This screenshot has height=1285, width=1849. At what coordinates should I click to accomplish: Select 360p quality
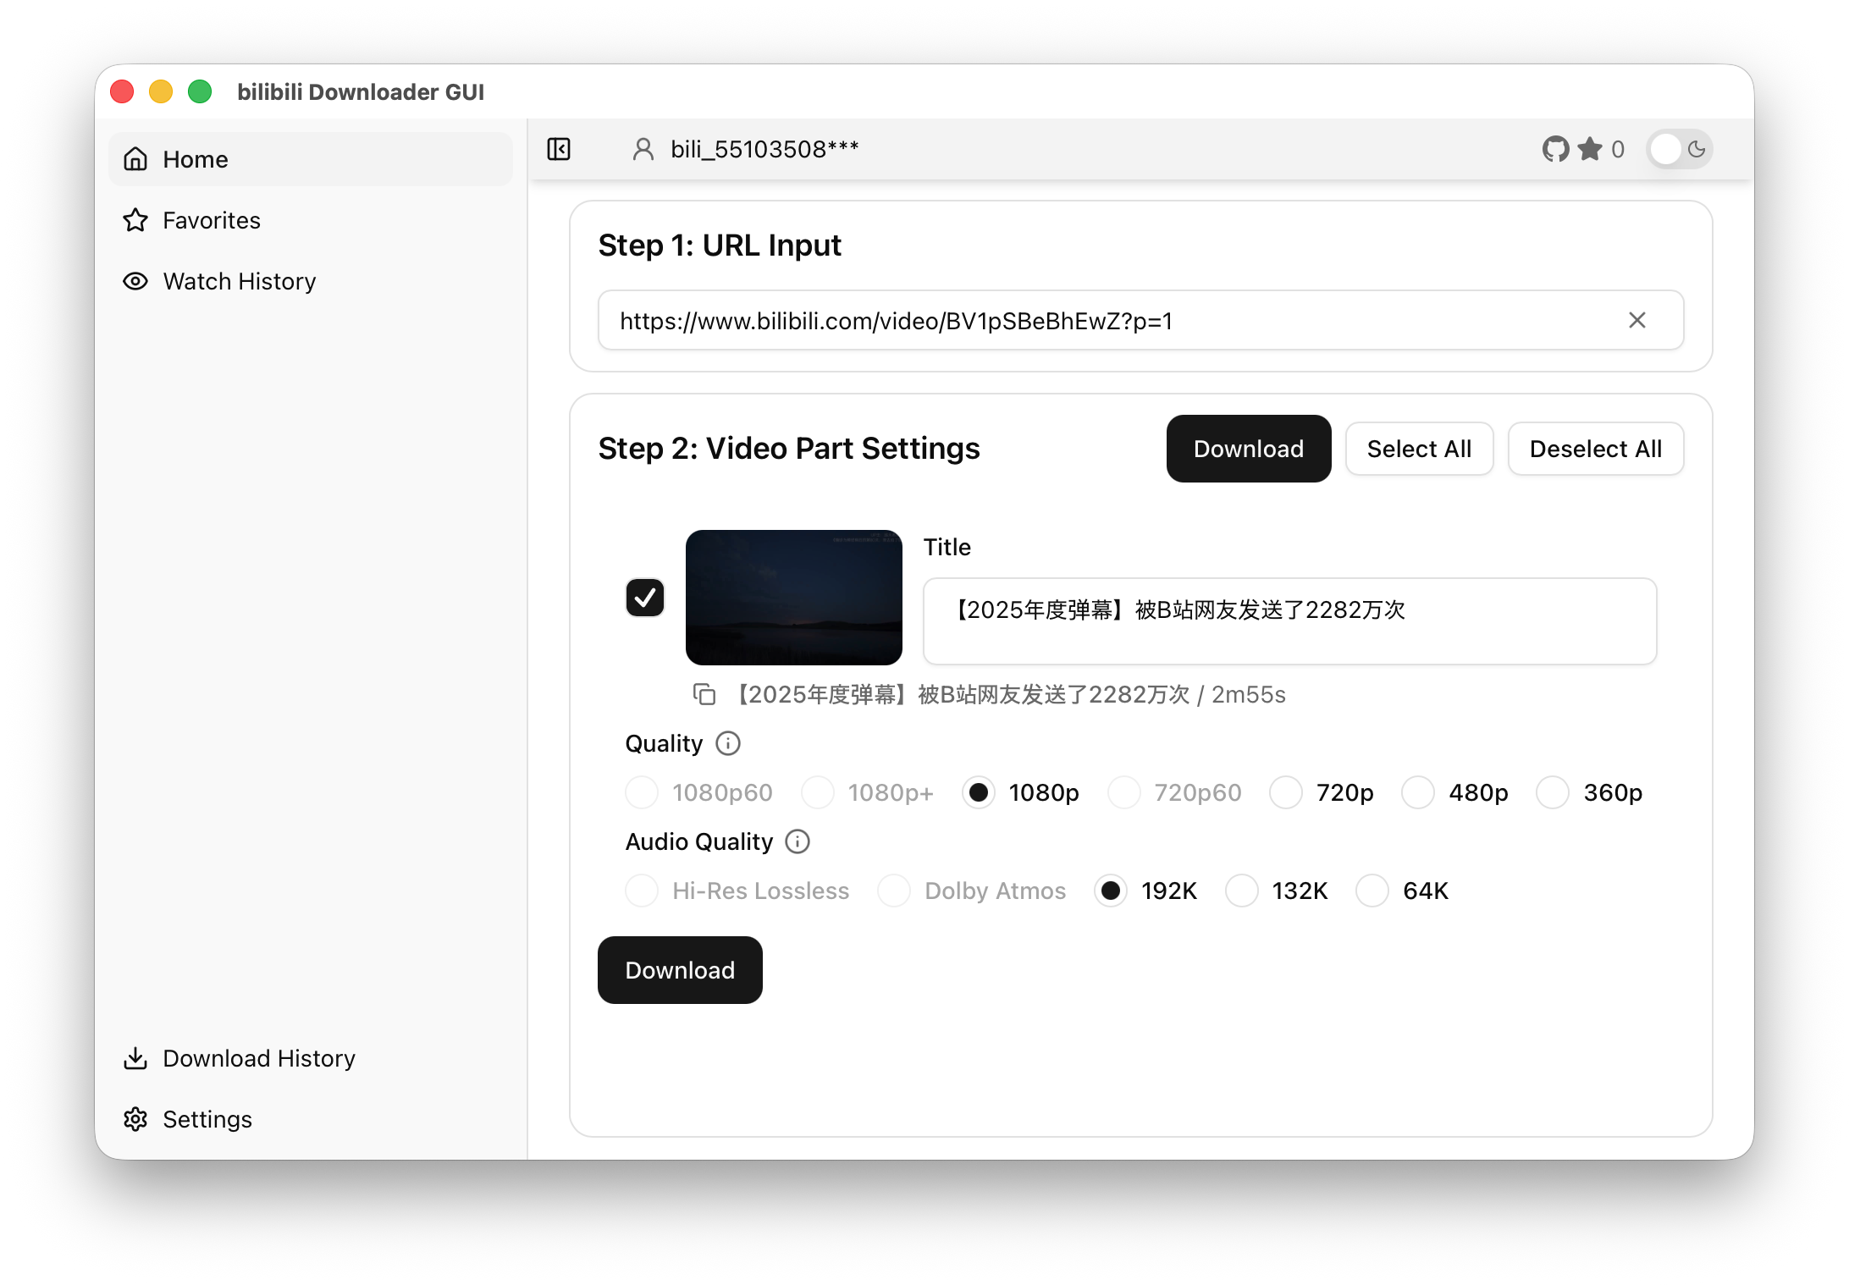pos(1554,792)
